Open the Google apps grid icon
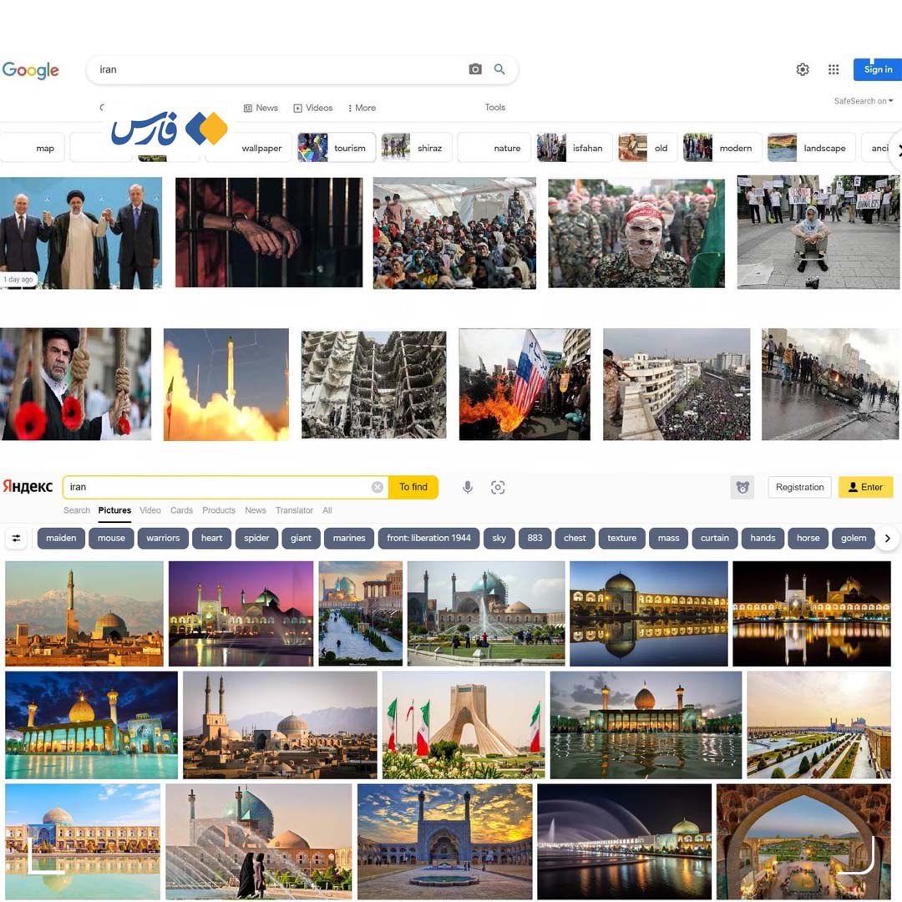 [834, 69]
